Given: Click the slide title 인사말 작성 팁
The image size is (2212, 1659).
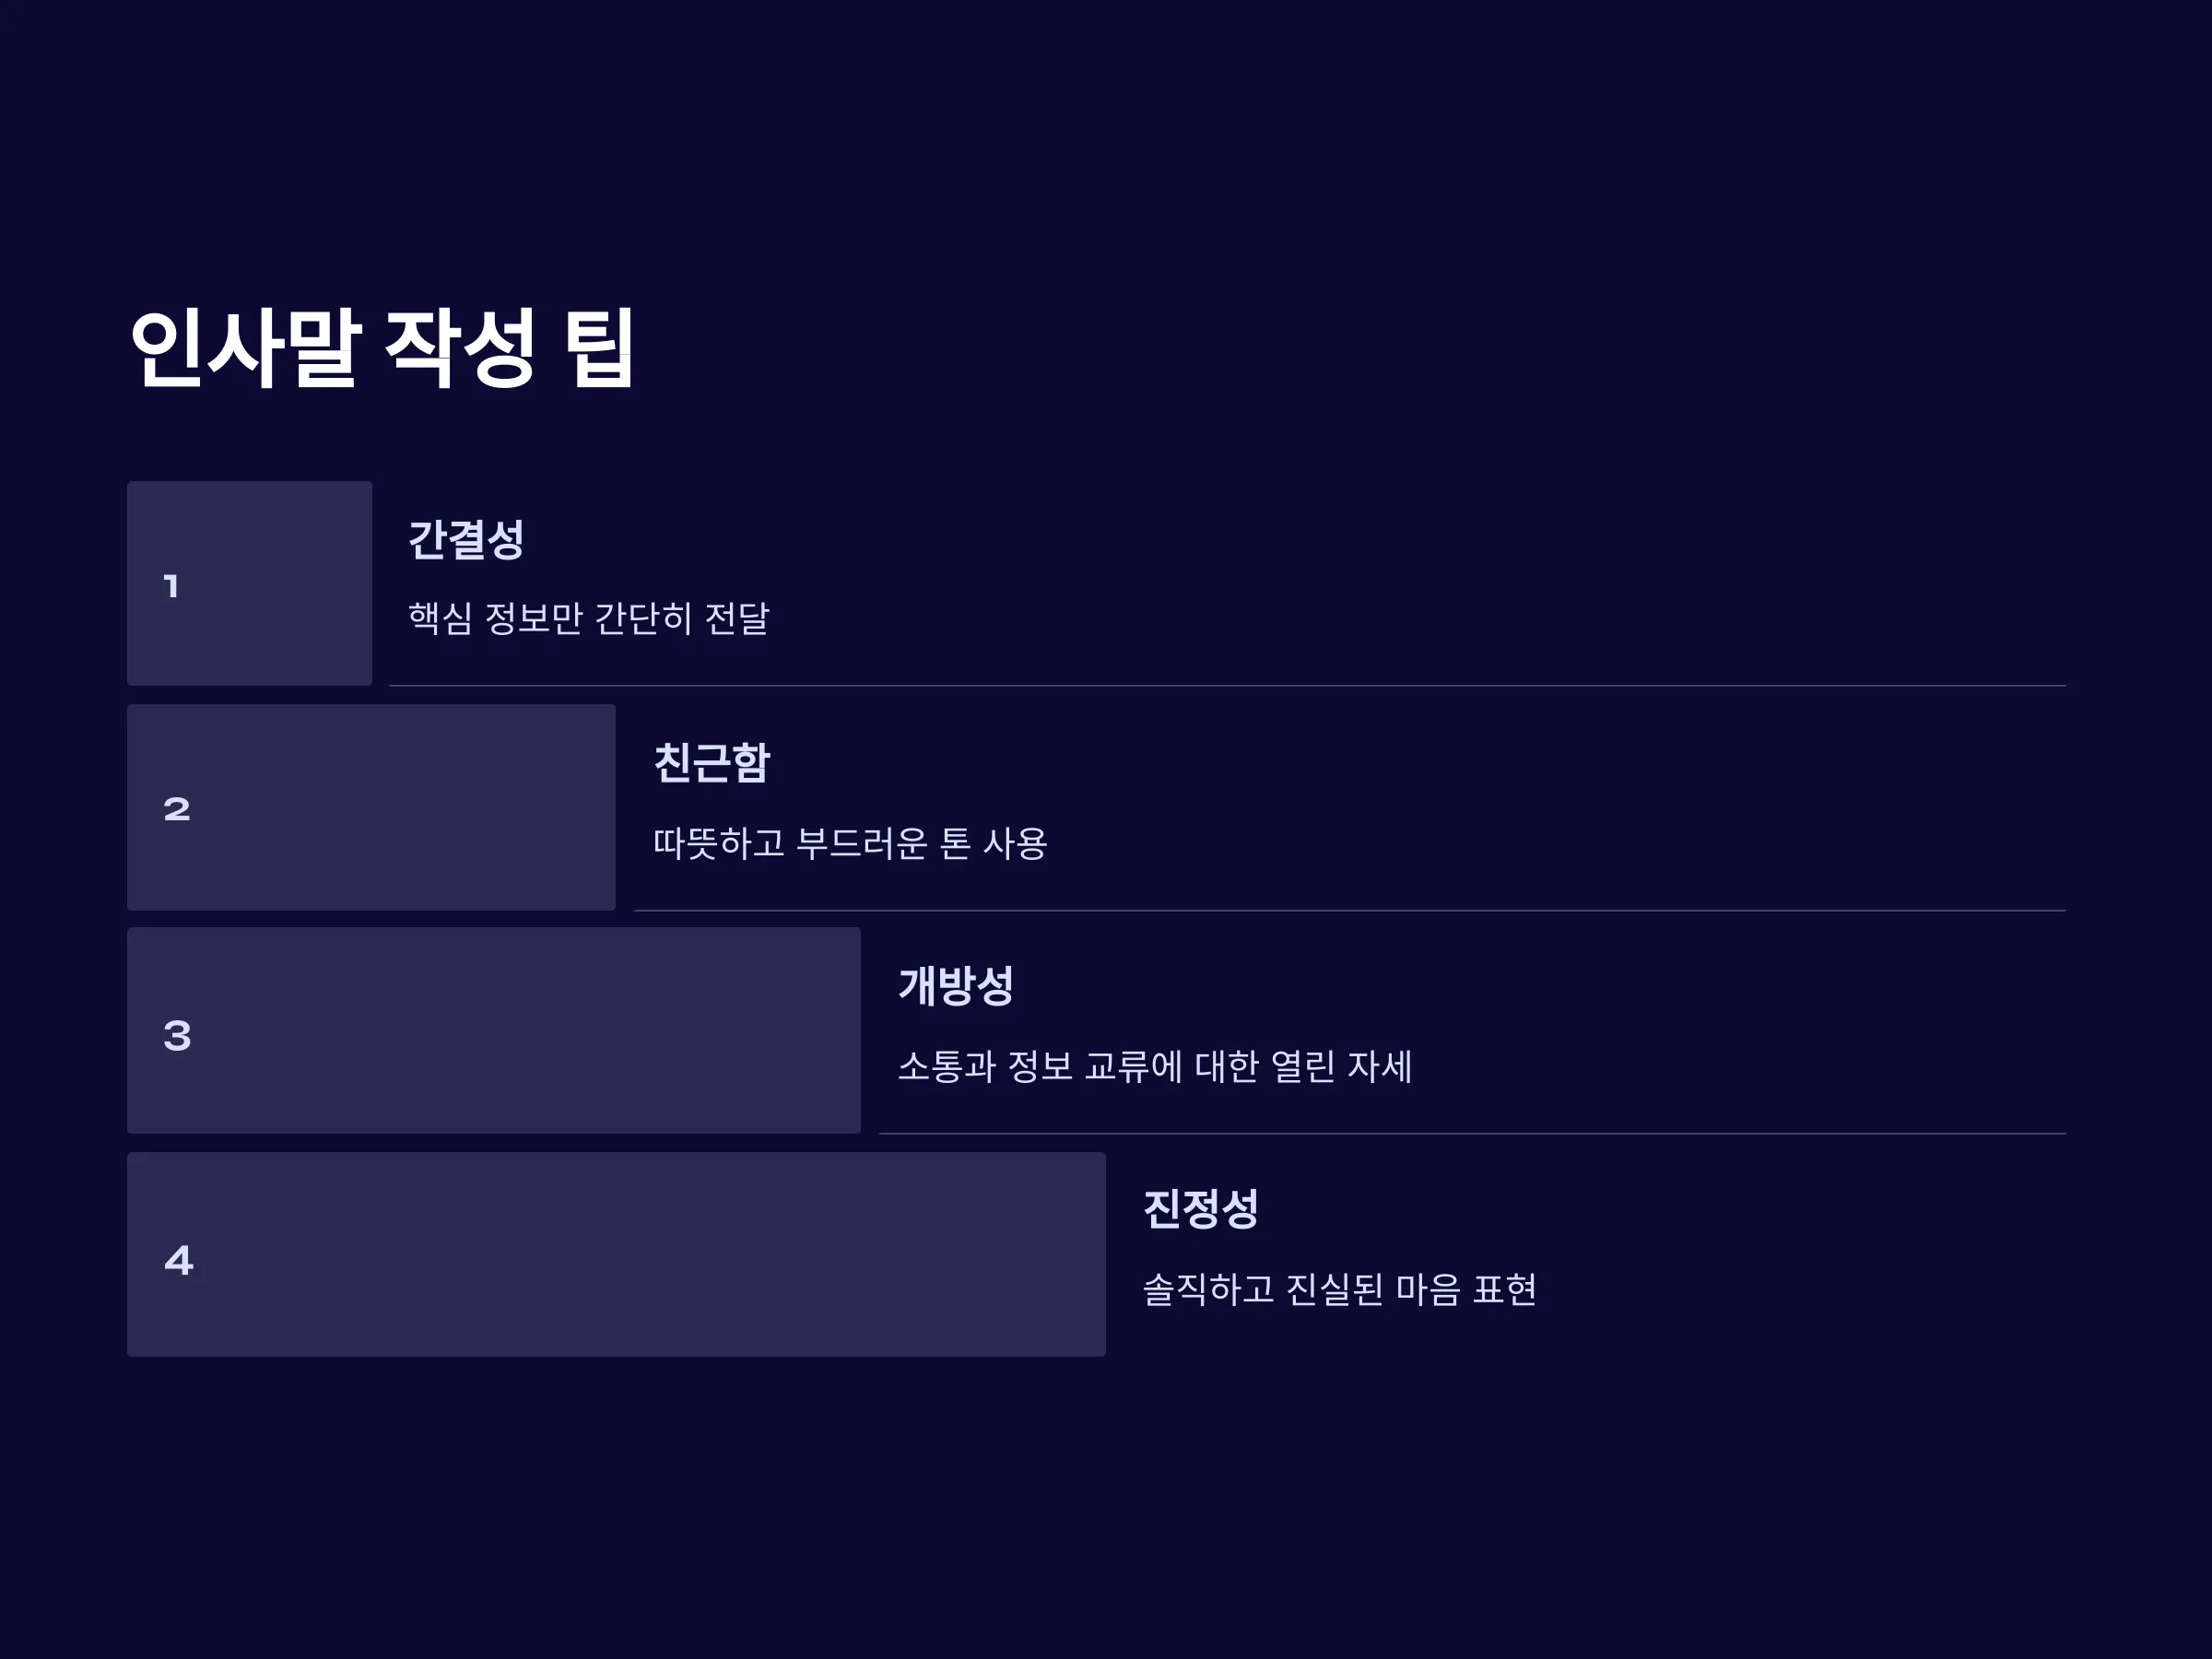Looking at the screenshot, I should [x=382, y=348].
